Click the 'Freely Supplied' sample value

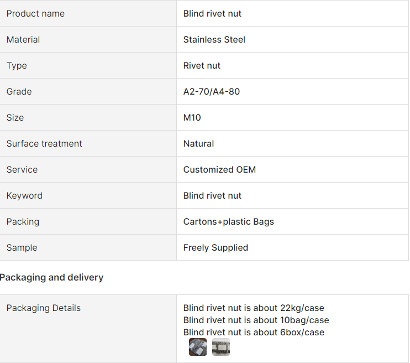215,247
